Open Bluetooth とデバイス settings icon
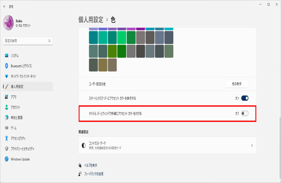Image resolution: width=281 pixels, height=183 pixels. pos(7,66)
